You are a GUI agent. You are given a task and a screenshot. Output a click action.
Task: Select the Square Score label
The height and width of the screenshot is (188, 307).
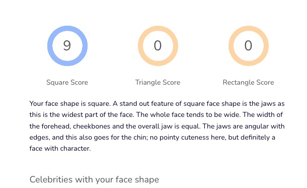click(67, 82)
